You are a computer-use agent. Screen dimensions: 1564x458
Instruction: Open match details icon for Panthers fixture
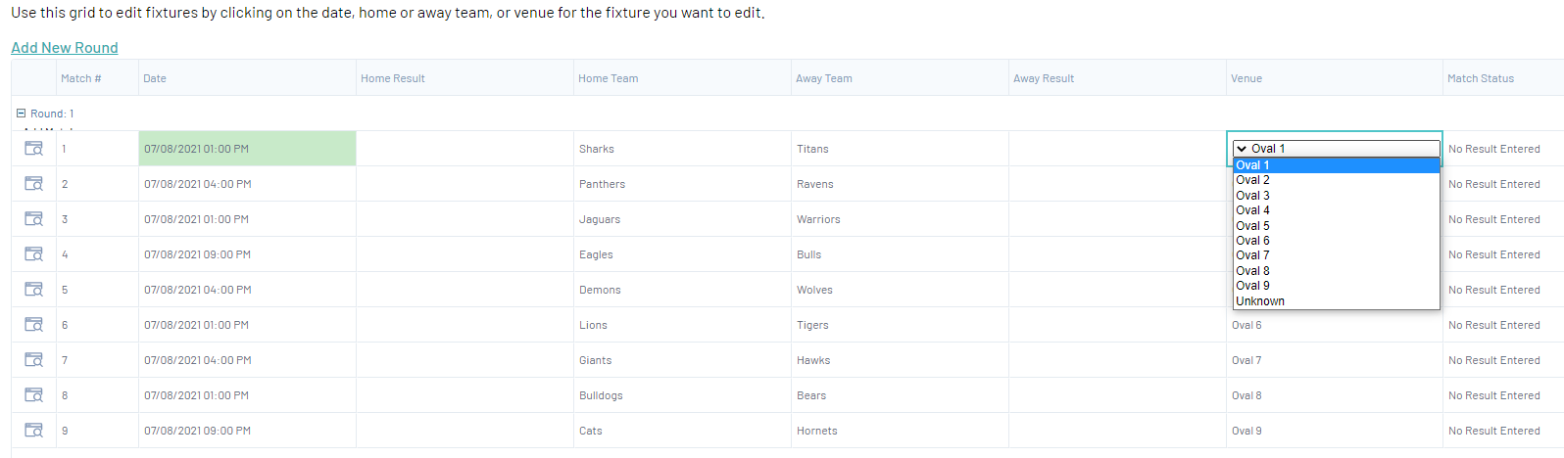[x=33, y=184]
